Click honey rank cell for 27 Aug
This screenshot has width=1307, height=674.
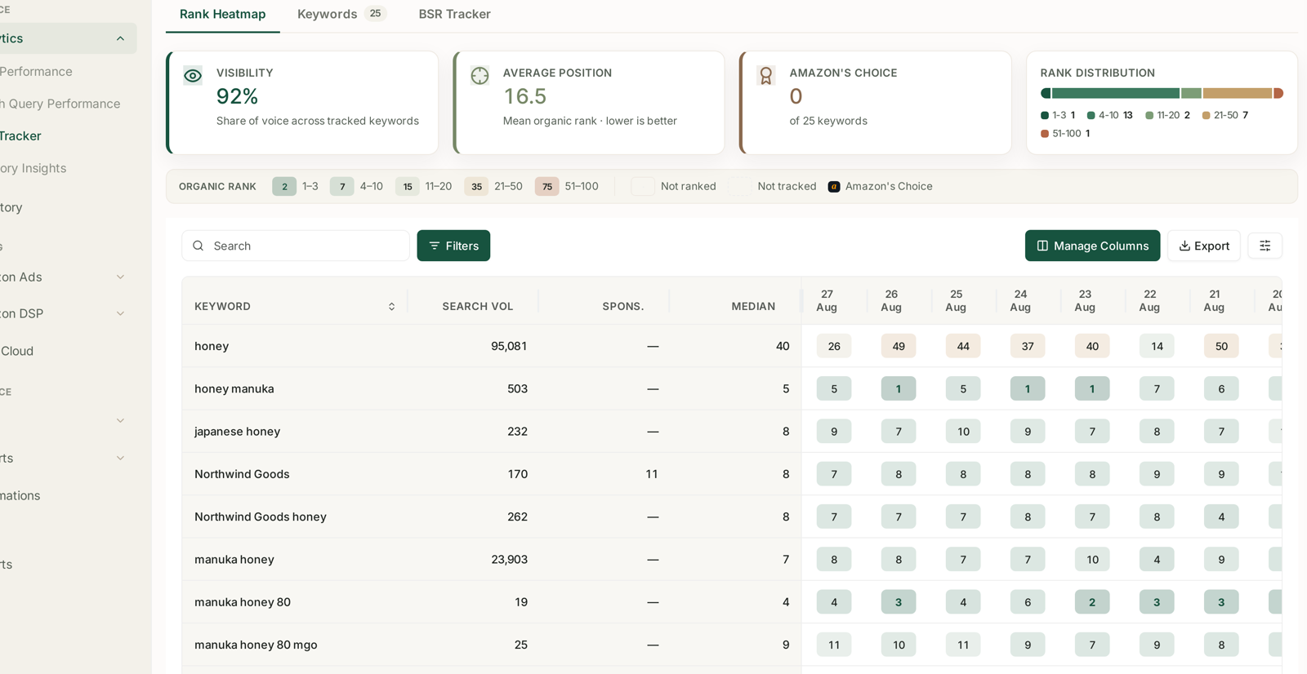point(834,346)
